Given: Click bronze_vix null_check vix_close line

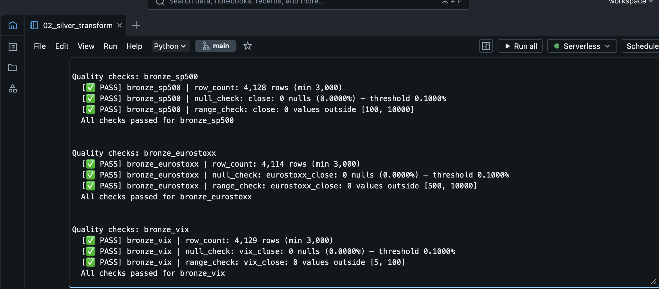Looking at the screenshot, I should [x=268, y=251].
